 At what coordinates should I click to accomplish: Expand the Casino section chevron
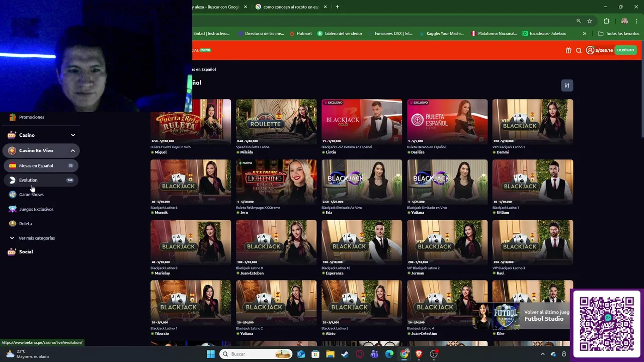pos(73,135)
